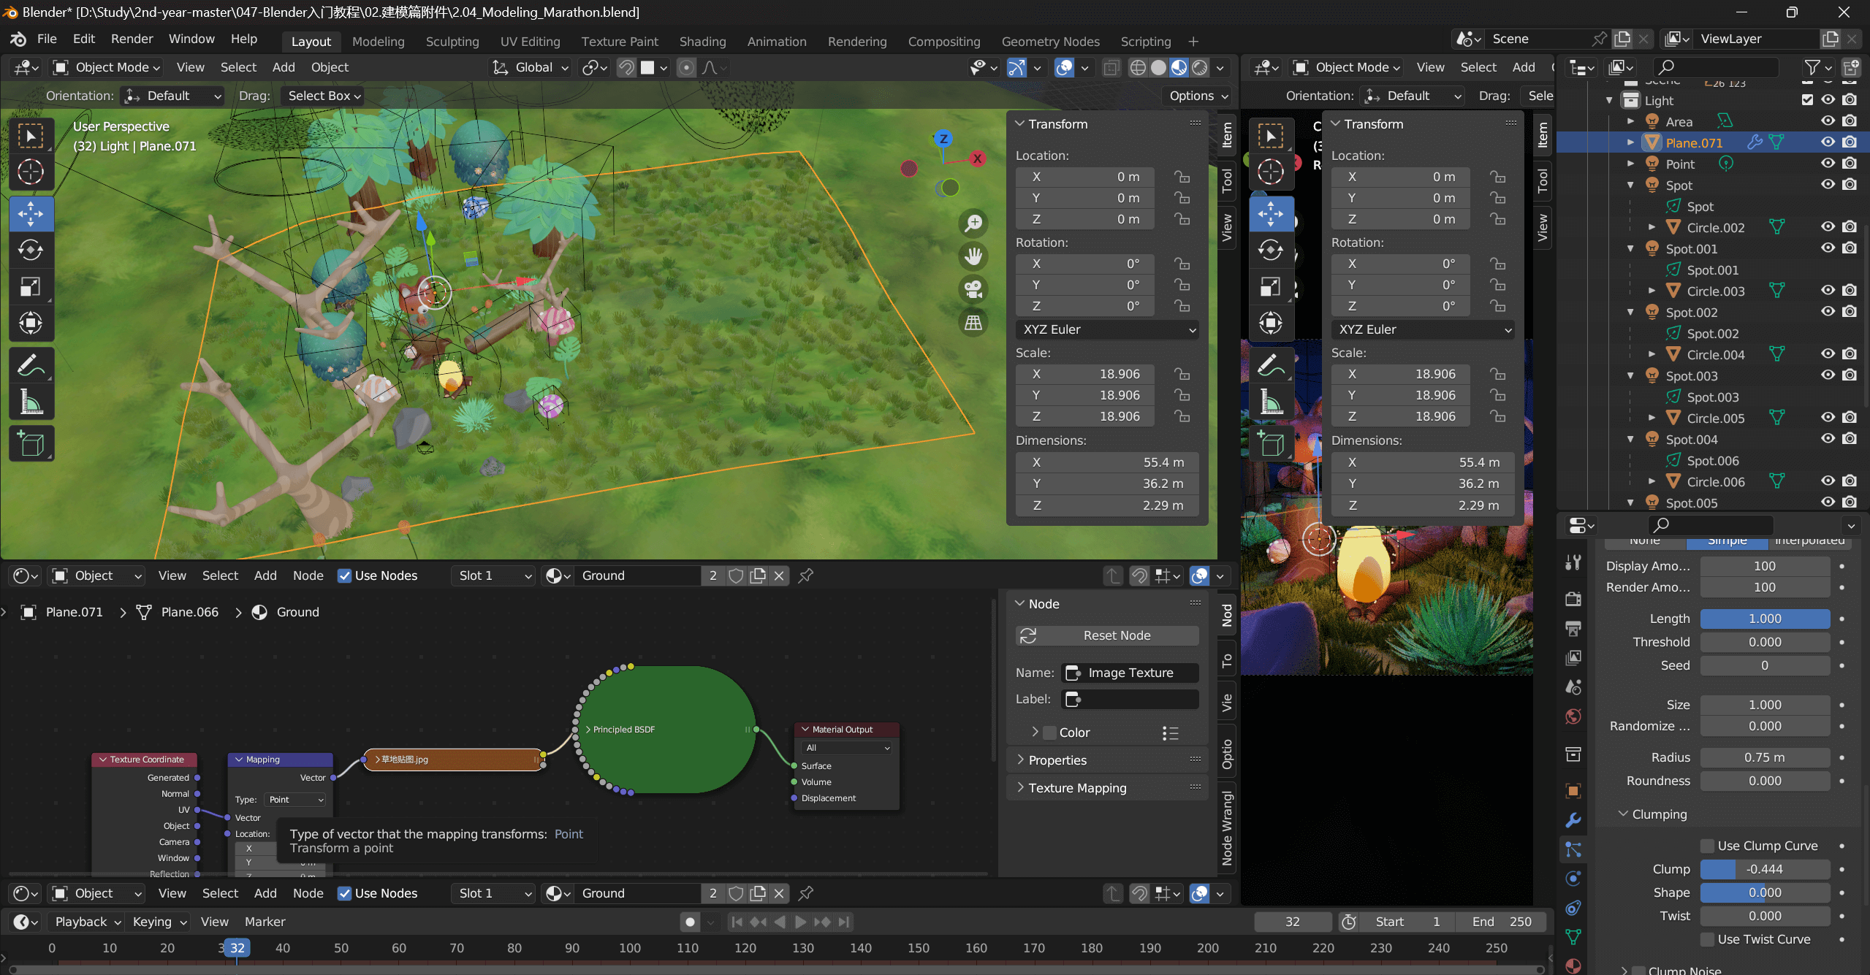Switch perspective/orthographic grid gizmo
The height and width of the screenshot is (975, 1870).
(973, 322)
